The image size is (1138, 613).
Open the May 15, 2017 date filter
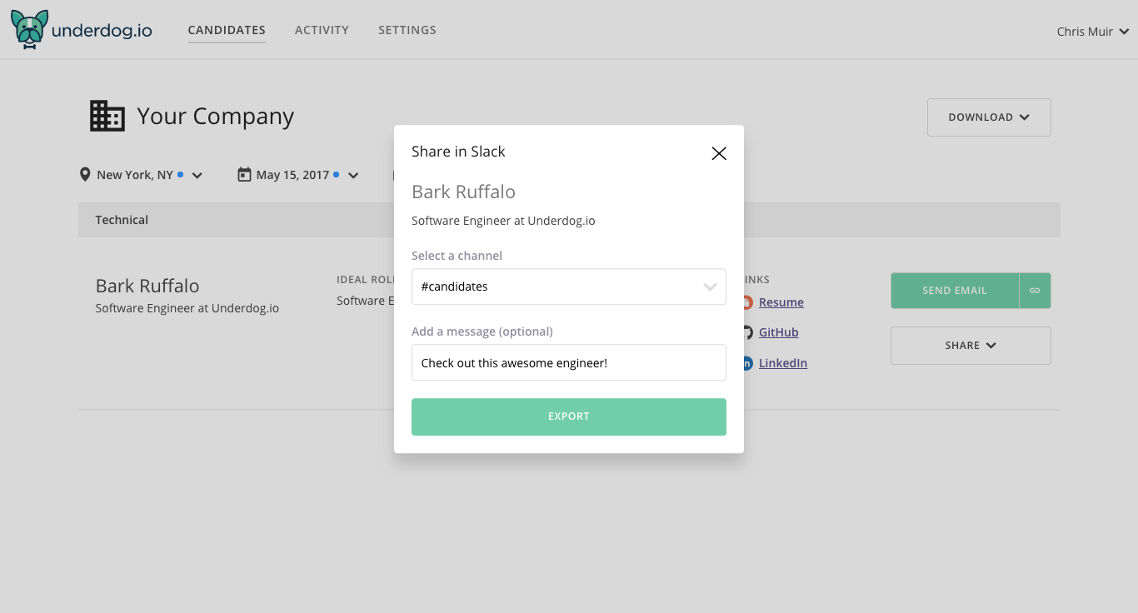click(298, 175)
